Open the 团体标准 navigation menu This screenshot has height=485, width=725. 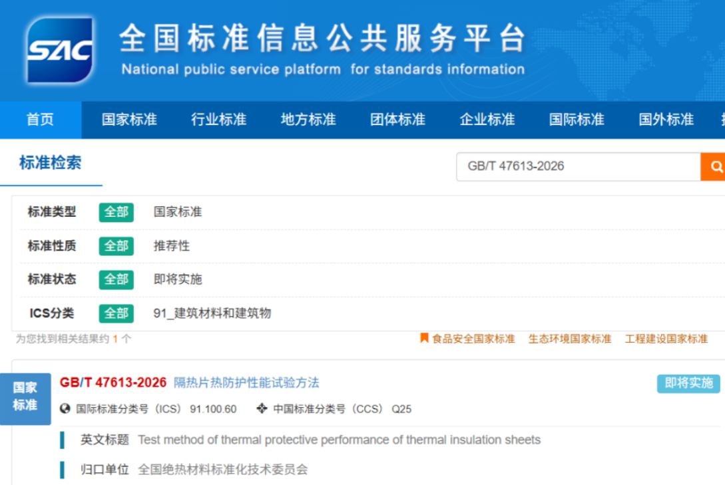(397, 120)
